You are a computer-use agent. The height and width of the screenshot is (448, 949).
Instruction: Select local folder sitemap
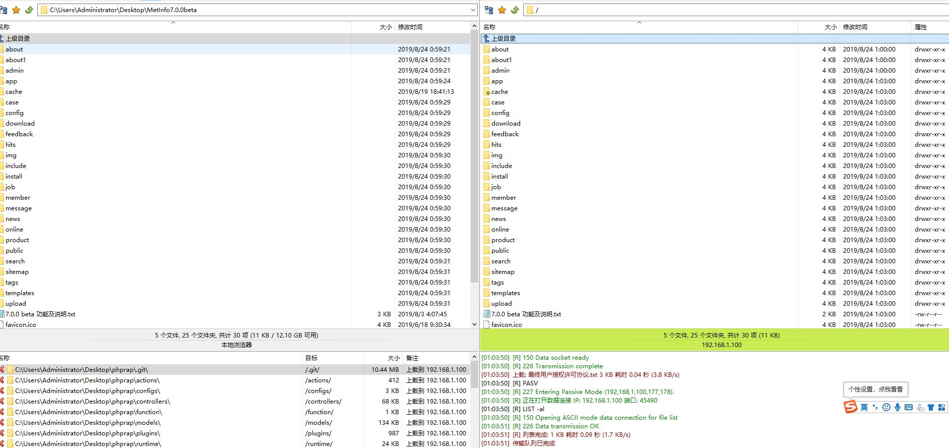pyautogui.click(x=17, y=272)
